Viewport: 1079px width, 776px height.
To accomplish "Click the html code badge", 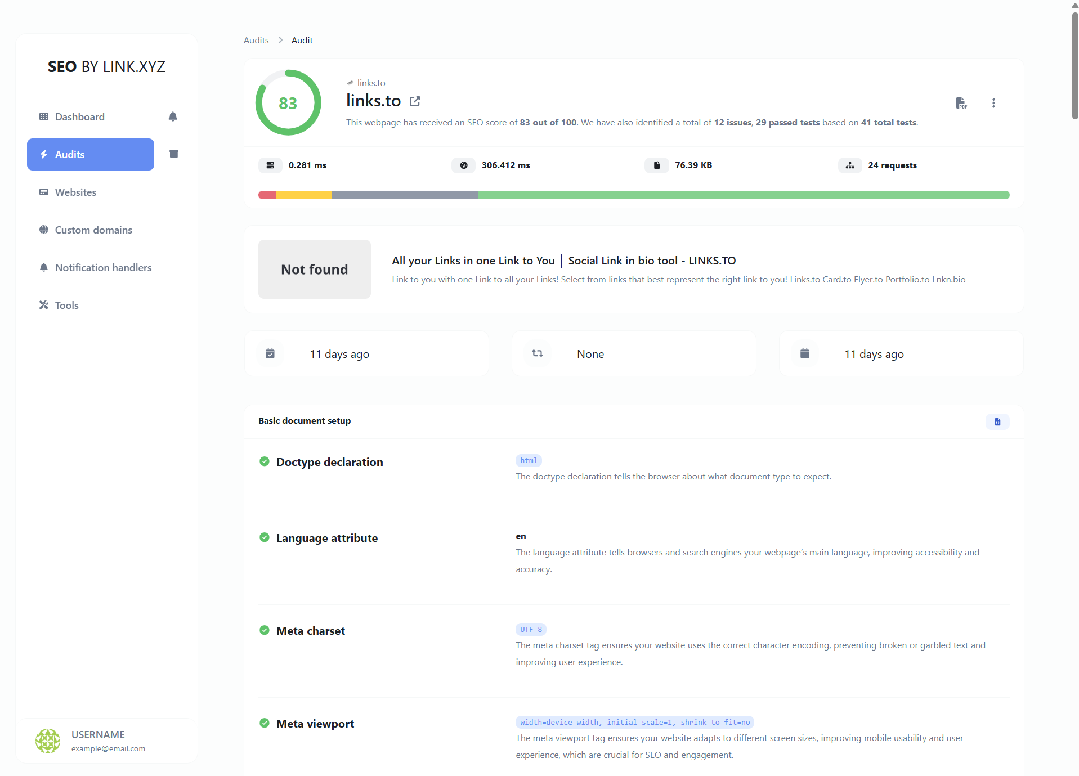I will tap(529, 460).
